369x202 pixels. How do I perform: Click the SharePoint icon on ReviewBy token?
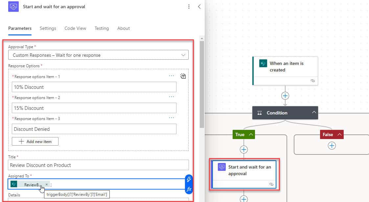pyautogui.click(x=14, y=184)
